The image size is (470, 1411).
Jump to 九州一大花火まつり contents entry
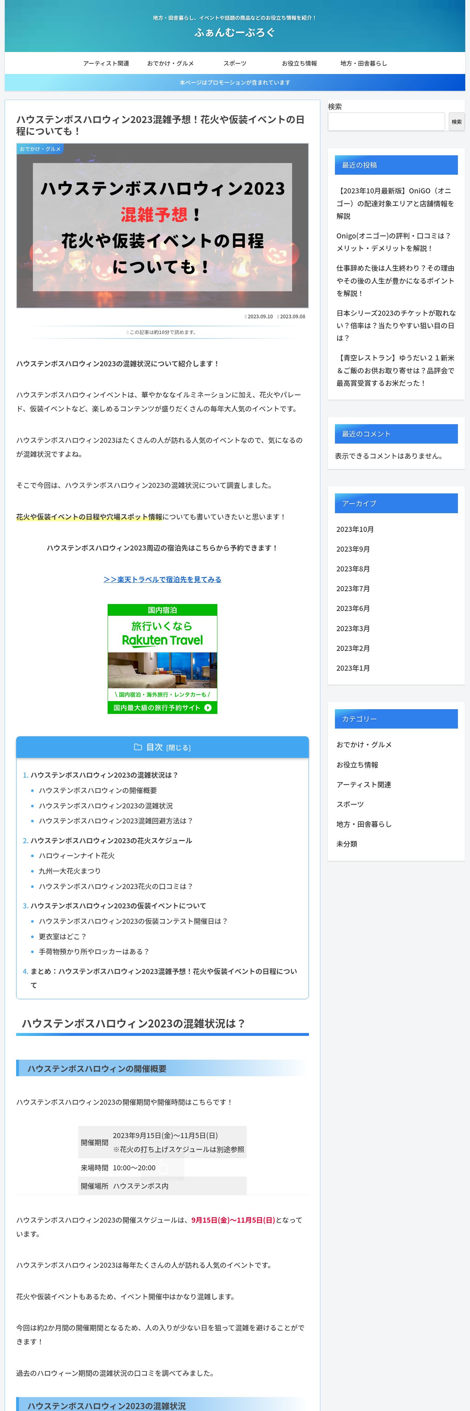70,871
